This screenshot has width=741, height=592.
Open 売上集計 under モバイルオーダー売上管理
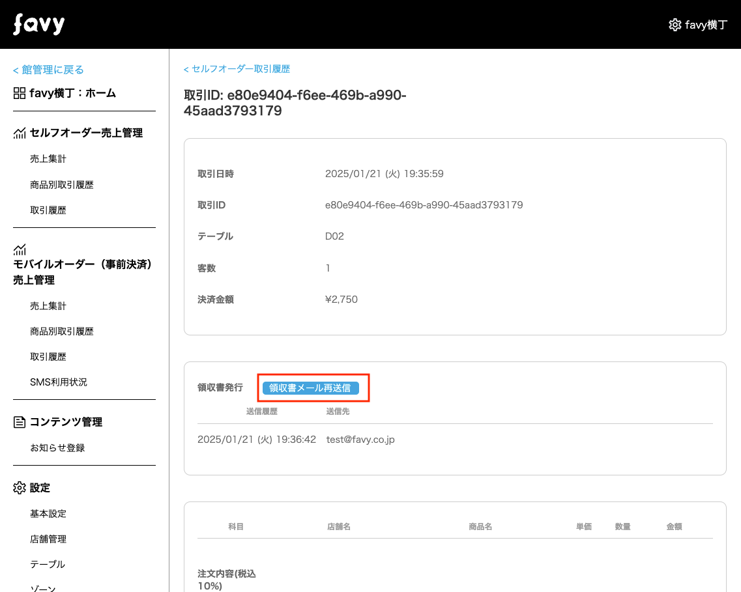(x=48, y=306)
